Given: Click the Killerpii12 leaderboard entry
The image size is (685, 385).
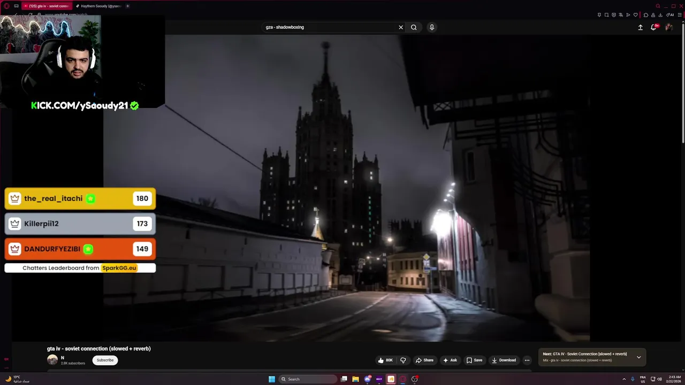Looking at the screenshot, I should (x=80, y=224).
